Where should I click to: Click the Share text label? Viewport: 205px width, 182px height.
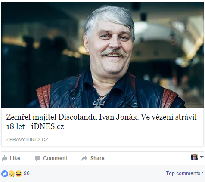click(97, 158)
